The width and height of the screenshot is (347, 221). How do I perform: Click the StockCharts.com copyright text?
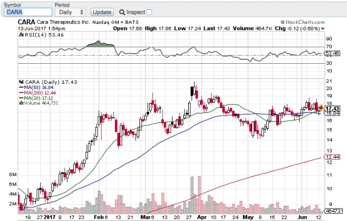[303, 22]
